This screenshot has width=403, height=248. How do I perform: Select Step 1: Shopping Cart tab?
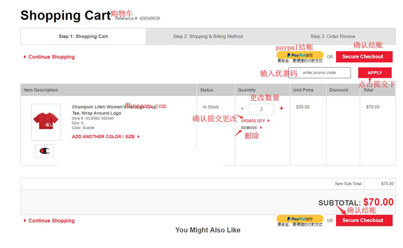[84, 37]
